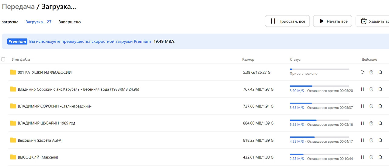Screen dimensions: 389x167
Task: Click file name ВЫСОЦКИЙ (Макселл)
Action: pos(38,157)
